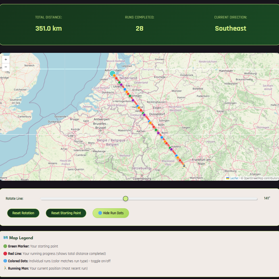
Task: Click the teal starting marker at Amsterdam
Action: [112, 74]
